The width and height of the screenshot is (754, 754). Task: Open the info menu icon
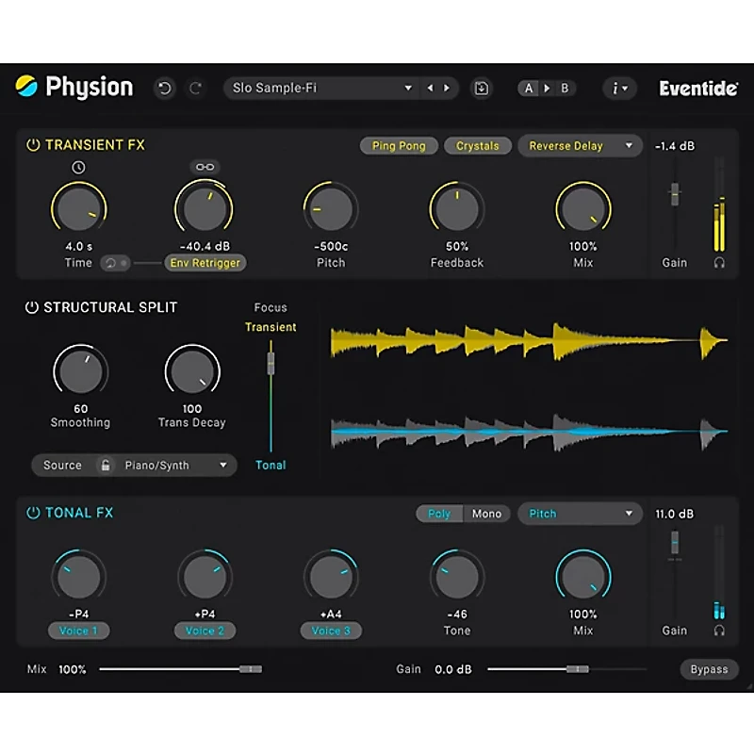pyautogui.click(x=619, y=89)
